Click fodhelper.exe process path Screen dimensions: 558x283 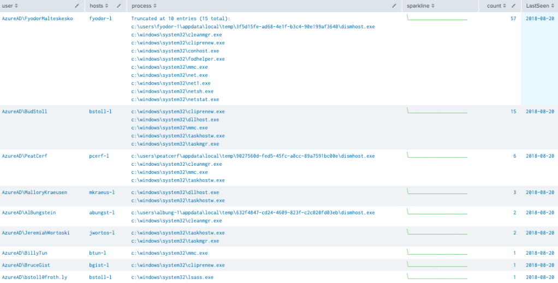[x=178, y=59]
